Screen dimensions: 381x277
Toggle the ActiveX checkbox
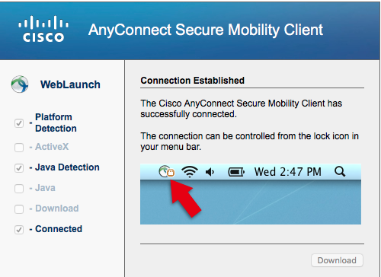click(19, 147)
